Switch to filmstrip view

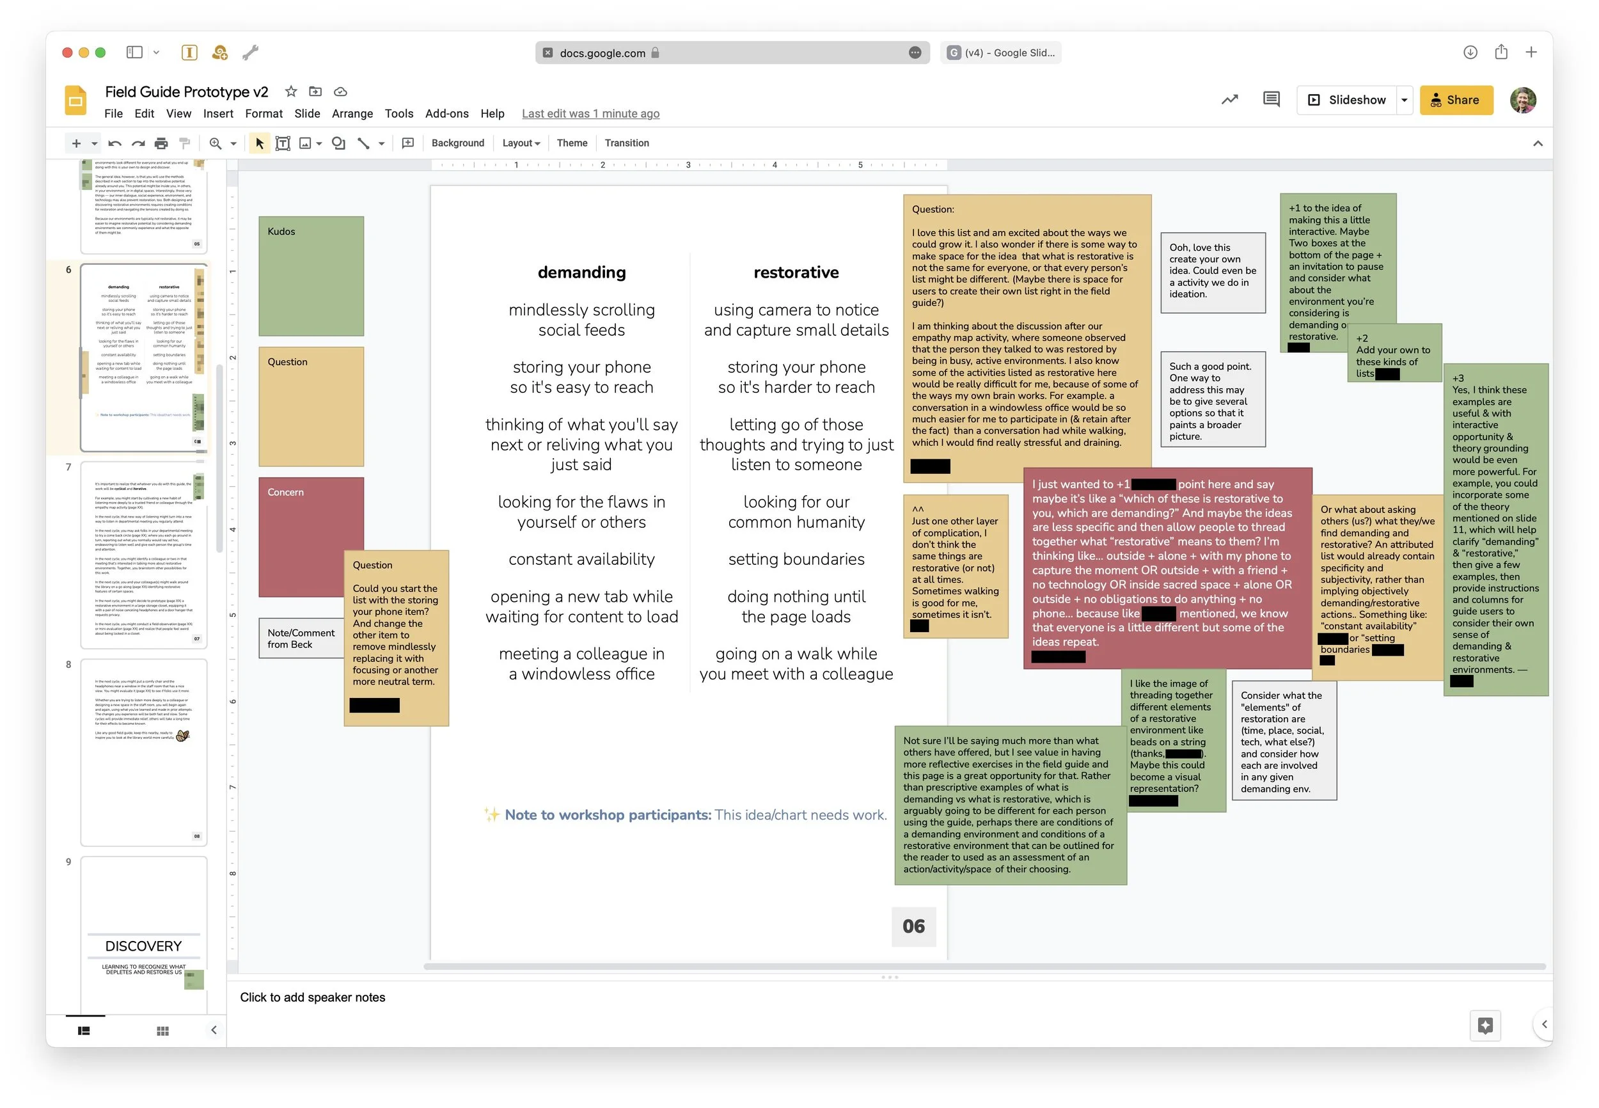pyautogui.click(x=84, y=1031)
